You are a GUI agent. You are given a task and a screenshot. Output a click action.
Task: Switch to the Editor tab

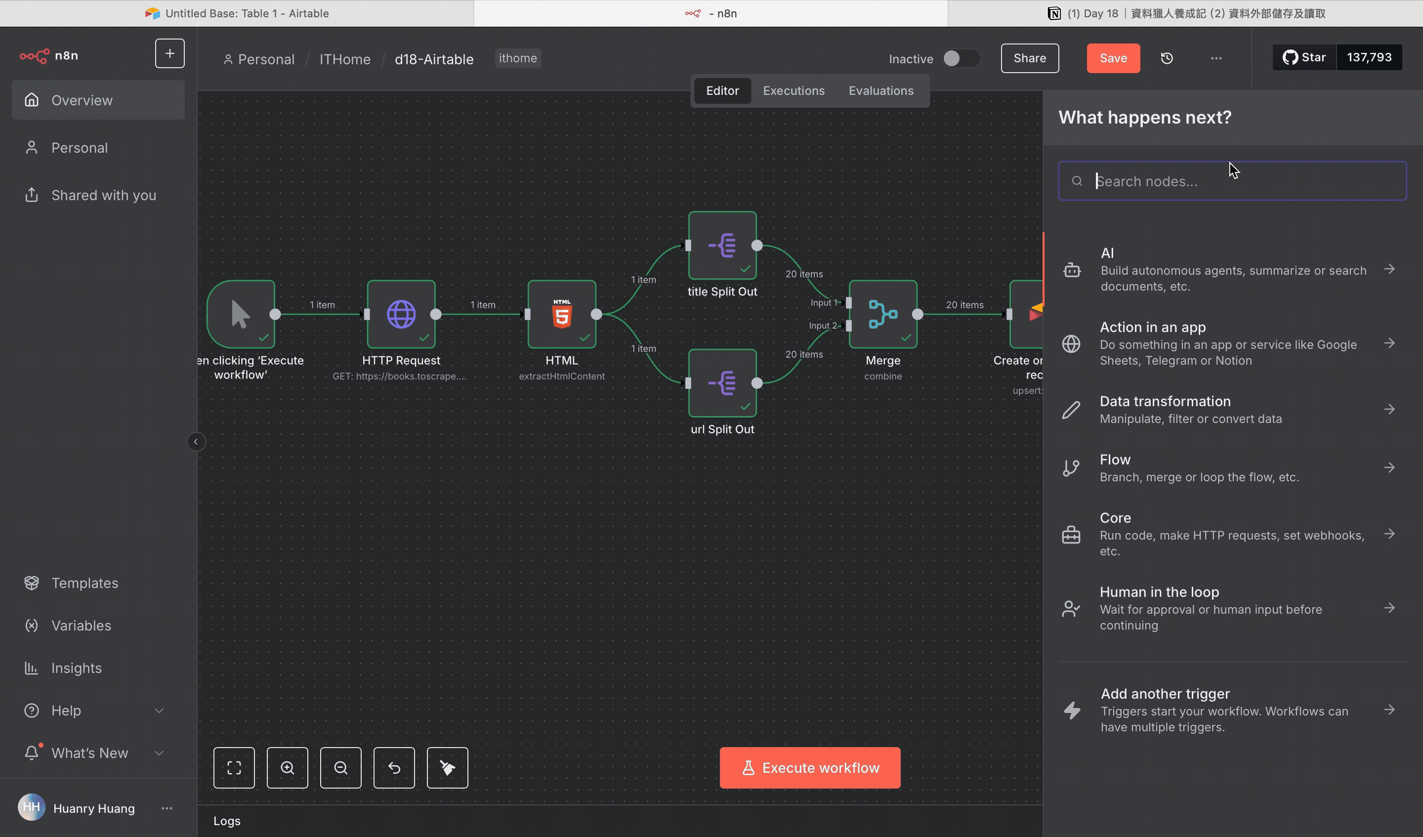[x=722, y=90]
